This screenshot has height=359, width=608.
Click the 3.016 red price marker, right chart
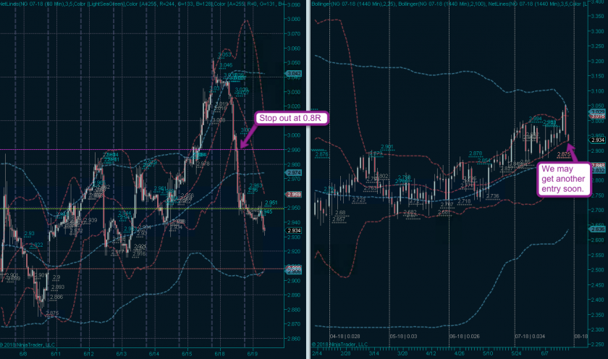pyautogui.click(x=598, y=116)
